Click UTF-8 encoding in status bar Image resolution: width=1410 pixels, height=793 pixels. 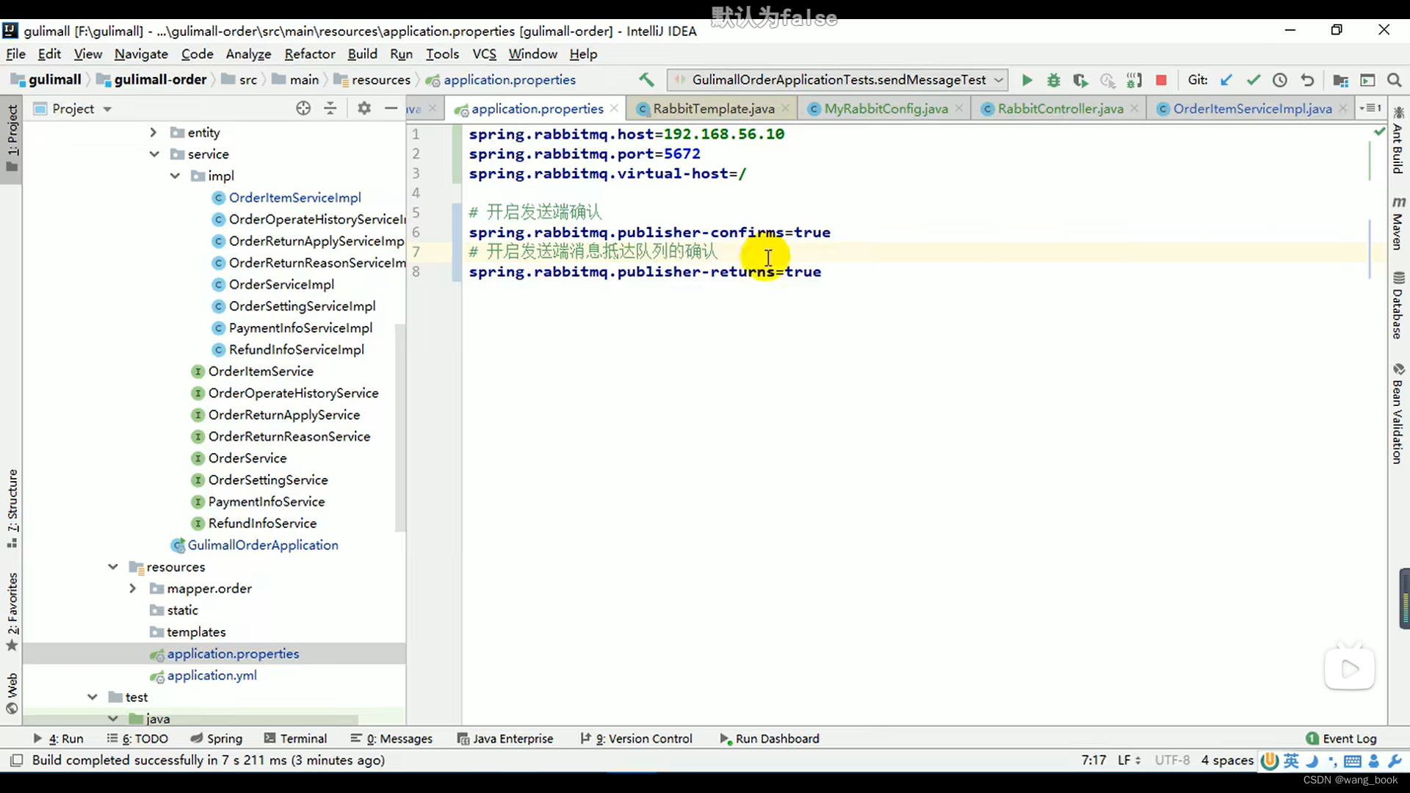[1172, 760]
